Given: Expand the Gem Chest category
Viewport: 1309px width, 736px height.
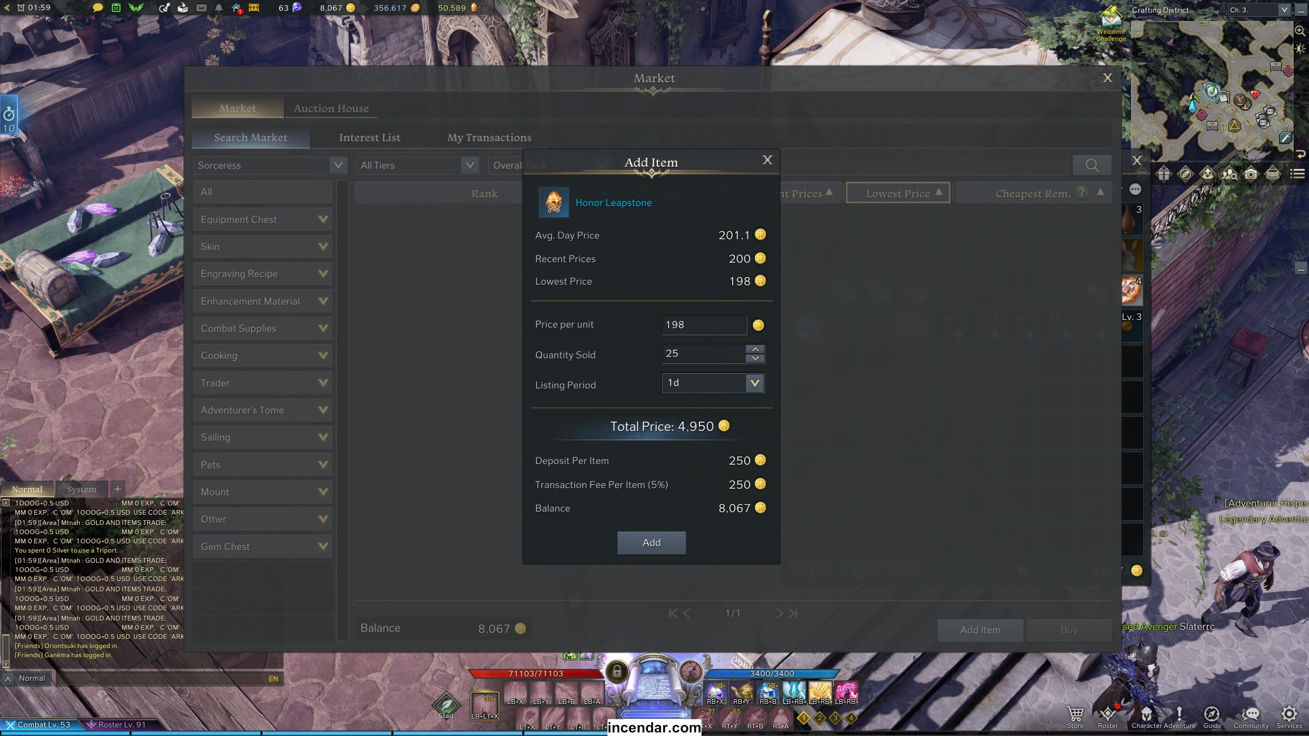Looking at the screenshot, I should coord(263,546).
